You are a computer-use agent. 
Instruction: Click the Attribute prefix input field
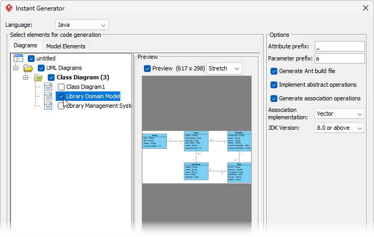click(339, 46)
